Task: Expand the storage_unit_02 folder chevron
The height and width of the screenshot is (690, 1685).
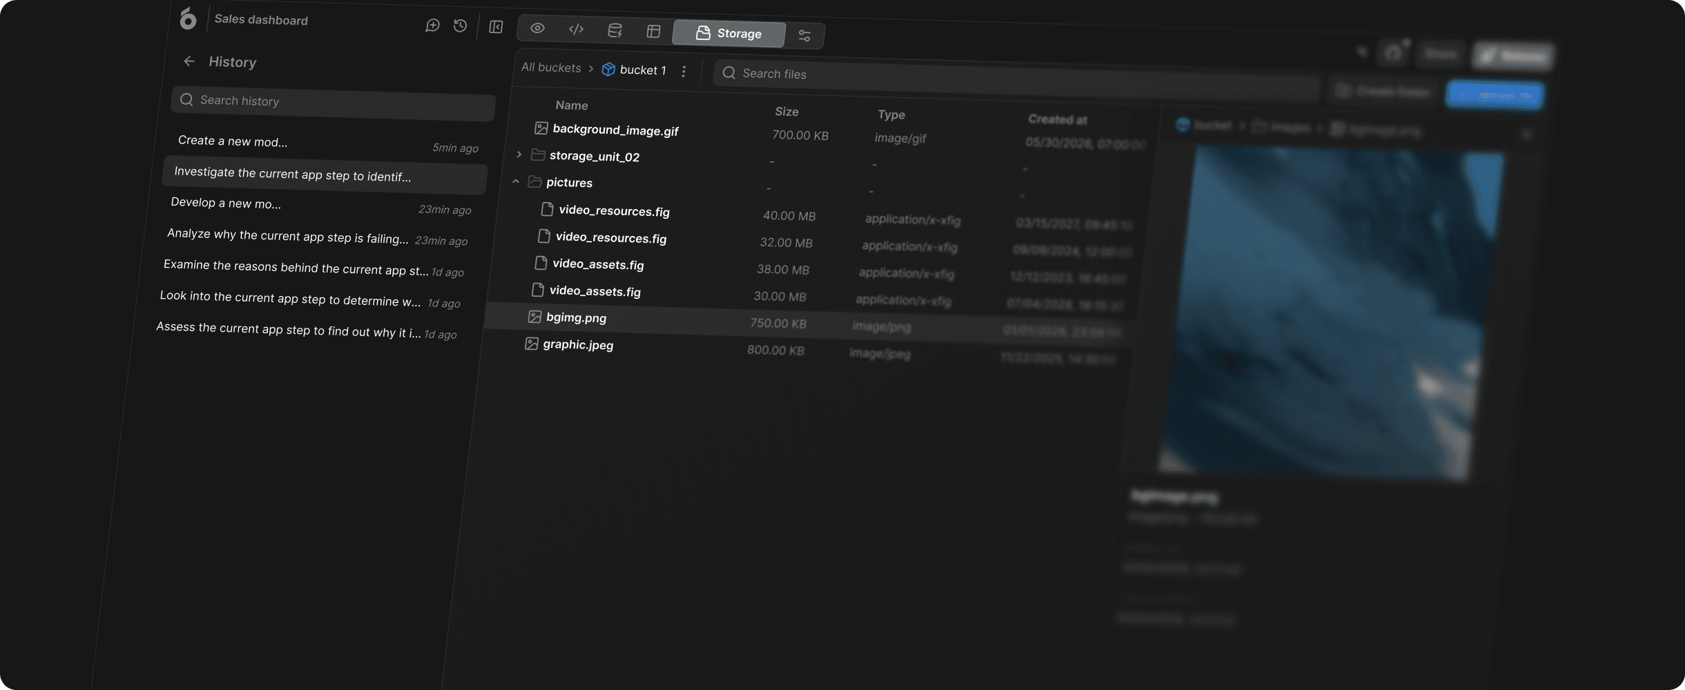Action: [x=519, y=154]
